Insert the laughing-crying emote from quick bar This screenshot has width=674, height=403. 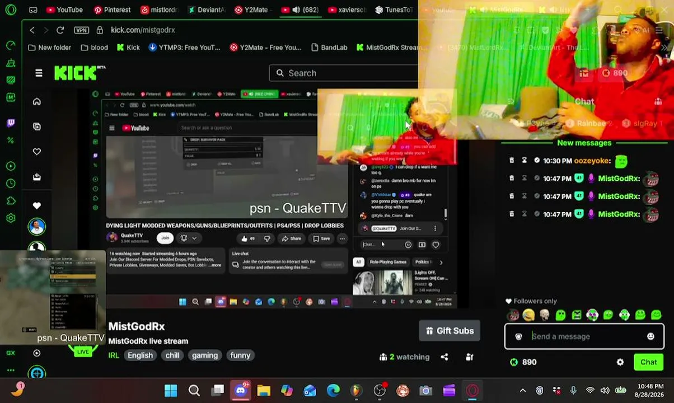[528, 316]
